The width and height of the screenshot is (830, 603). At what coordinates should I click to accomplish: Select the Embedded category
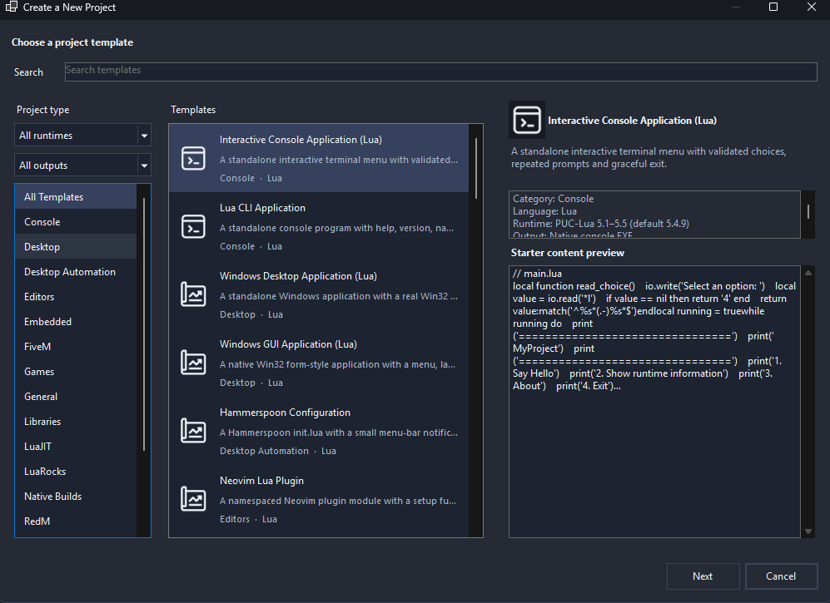click(76, 322)
